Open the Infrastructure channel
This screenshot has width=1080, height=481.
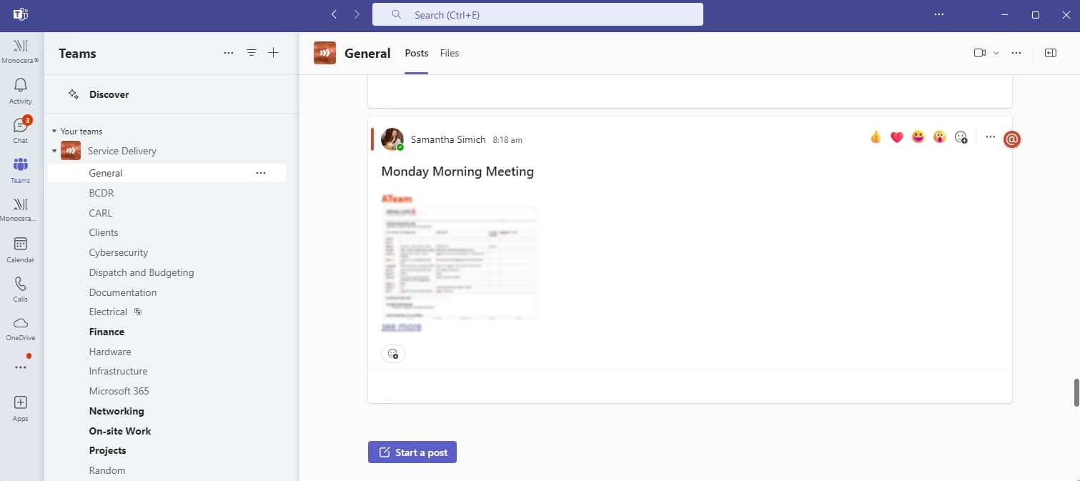click(x=118, y=371)
